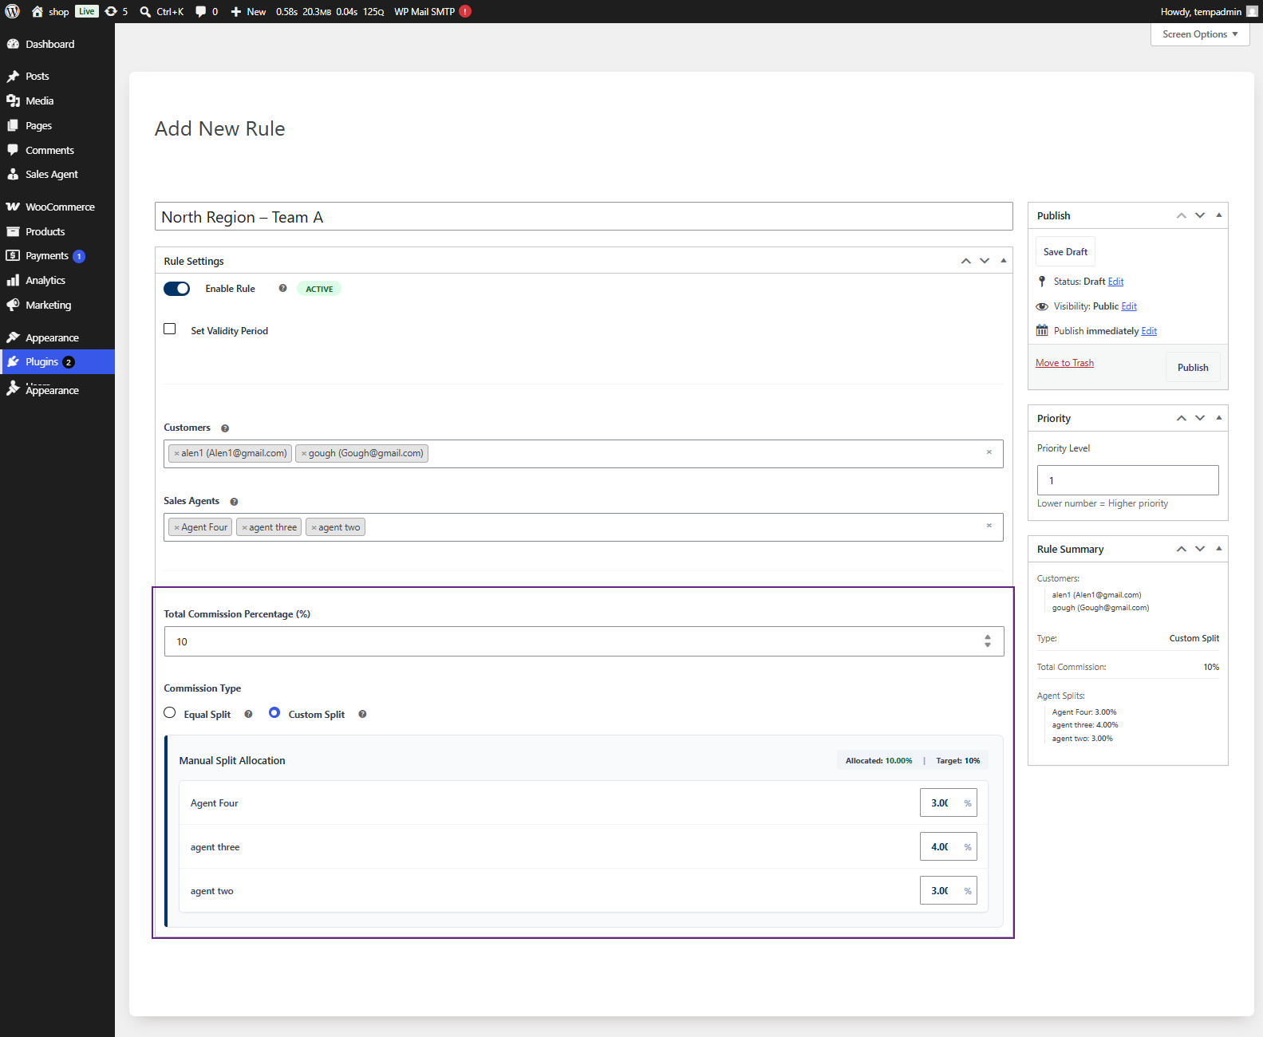The image size is (1263, 1037).
Task: Click the Total Commission Percentage stepper arrows
Action: [x=988, y=641]
